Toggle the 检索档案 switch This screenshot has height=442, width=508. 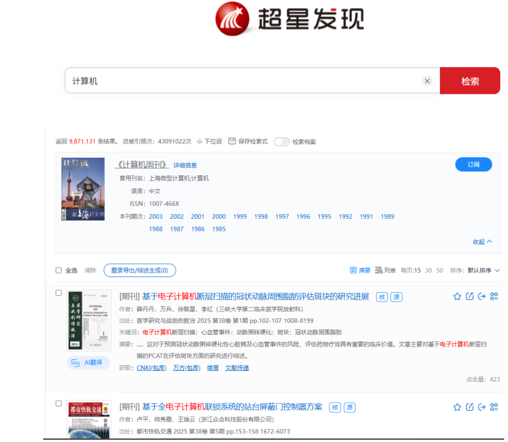[281, 142]
